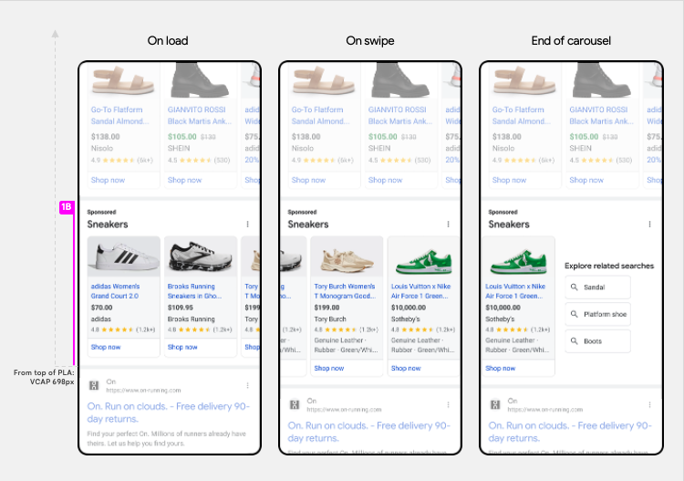Open adidas Grand Court sneaker image in On load
This screenshot has height=481, width=684.
click(124, 256)
